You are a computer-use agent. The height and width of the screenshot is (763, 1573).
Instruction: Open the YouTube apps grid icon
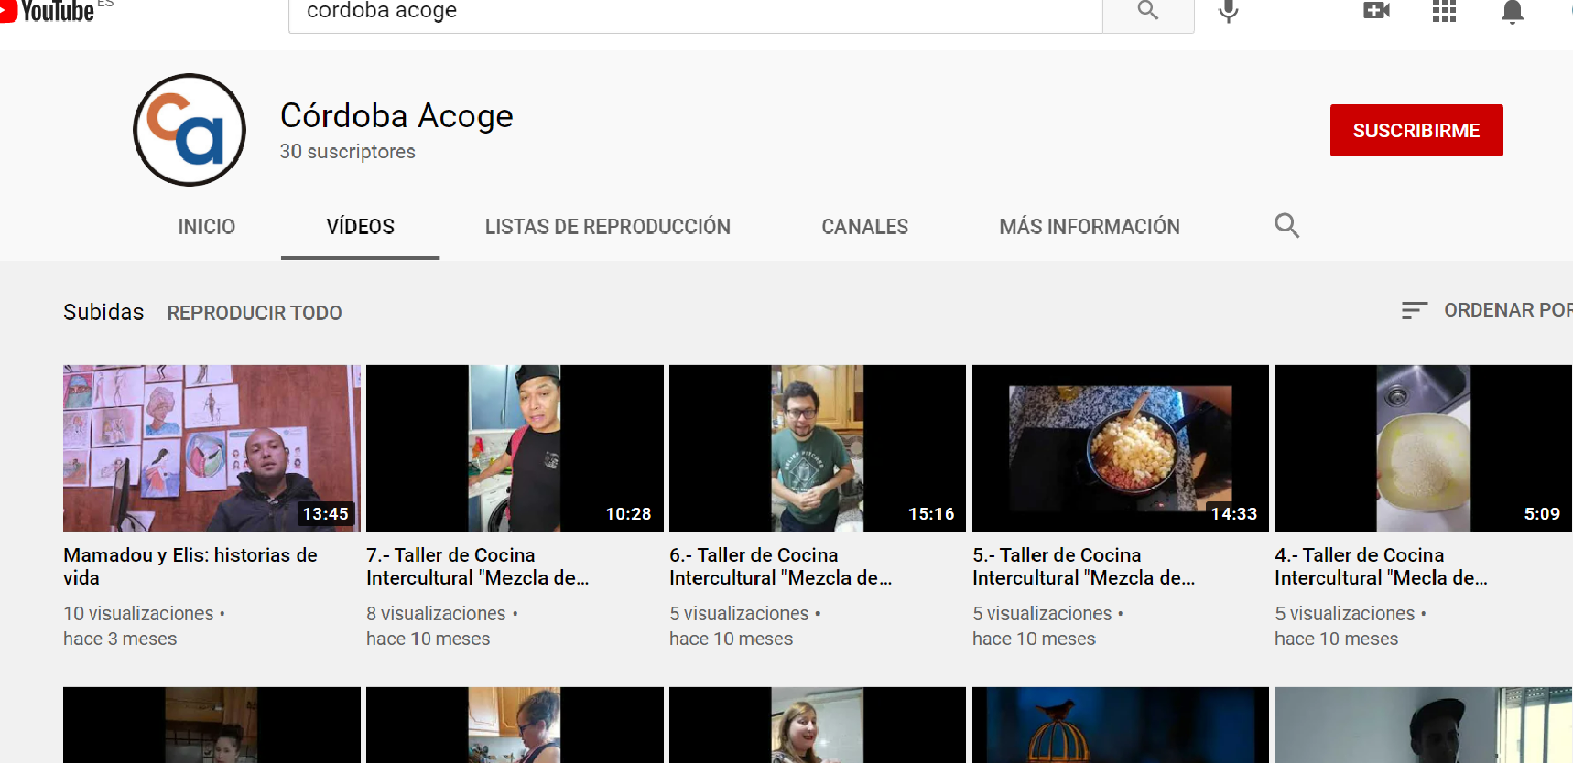coord(1444,11)
